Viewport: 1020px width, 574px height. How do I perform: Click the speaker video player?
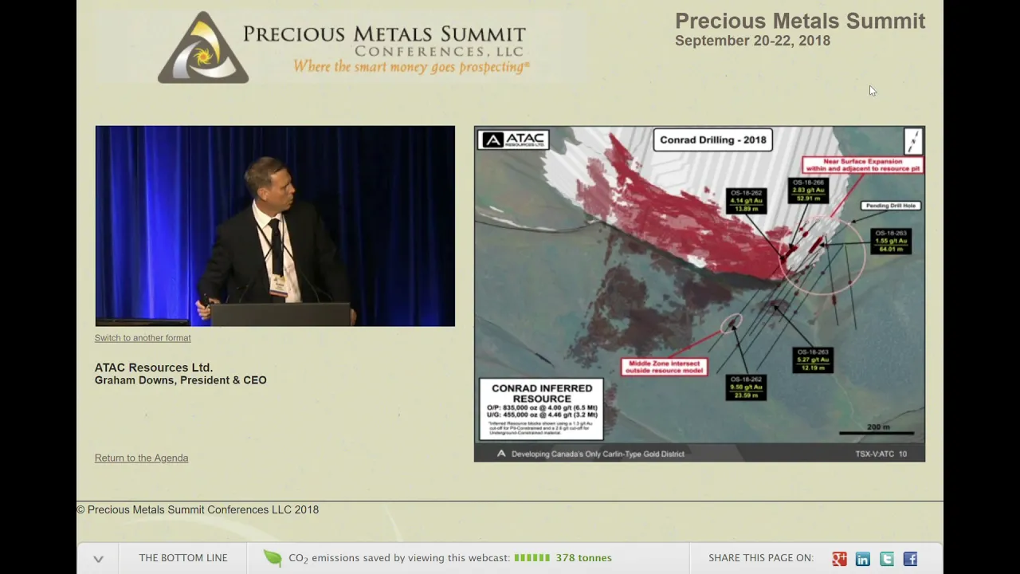[x=275, y=226]
